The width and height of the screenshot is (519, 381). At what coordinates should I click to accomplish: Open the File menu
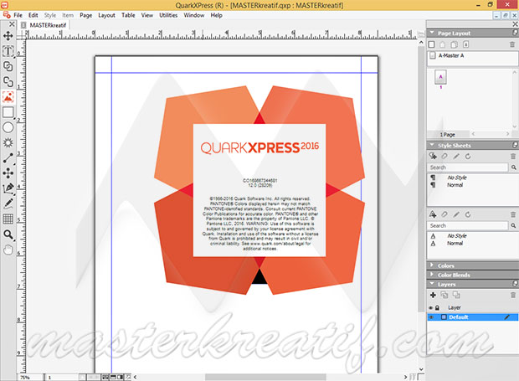[18, 15]
